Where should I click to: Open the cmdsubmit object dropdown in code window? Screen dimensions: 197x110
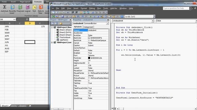(x=153, y=21)
